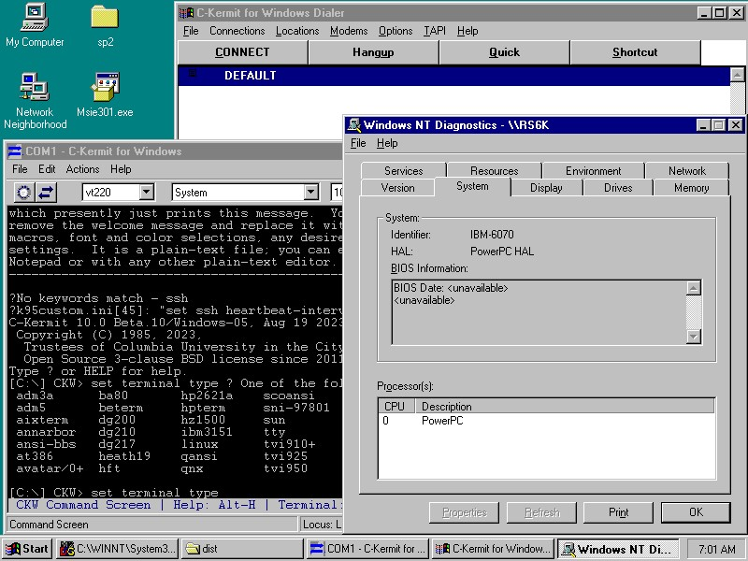Screen dimensions: 748x561
Task: Switch to the Resources tab
Action: pos(495,171)
